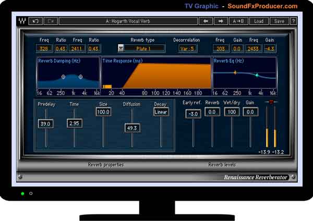
Task: Edit damping high Freq value 2411
Action: 77,48
